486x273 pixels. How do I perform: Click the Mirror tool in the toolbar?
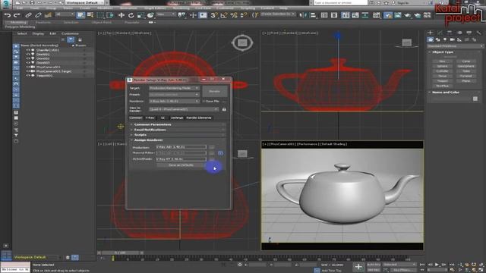(x=302, y=15)
